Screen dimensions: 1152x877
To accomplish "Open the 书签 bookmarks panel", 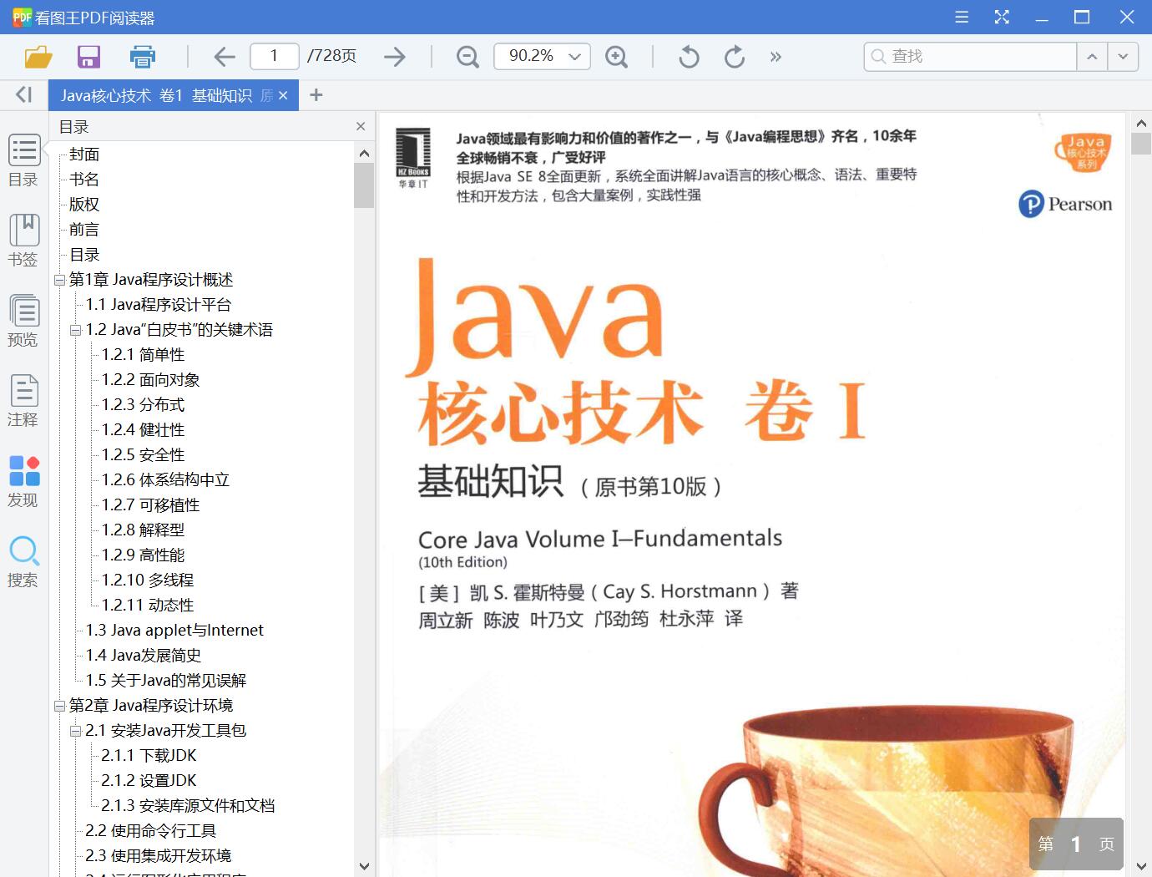I will click(23, 241).
